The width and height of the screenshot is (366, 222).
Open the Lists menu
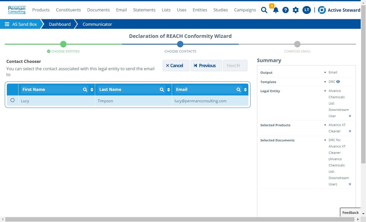pos(166,10)
